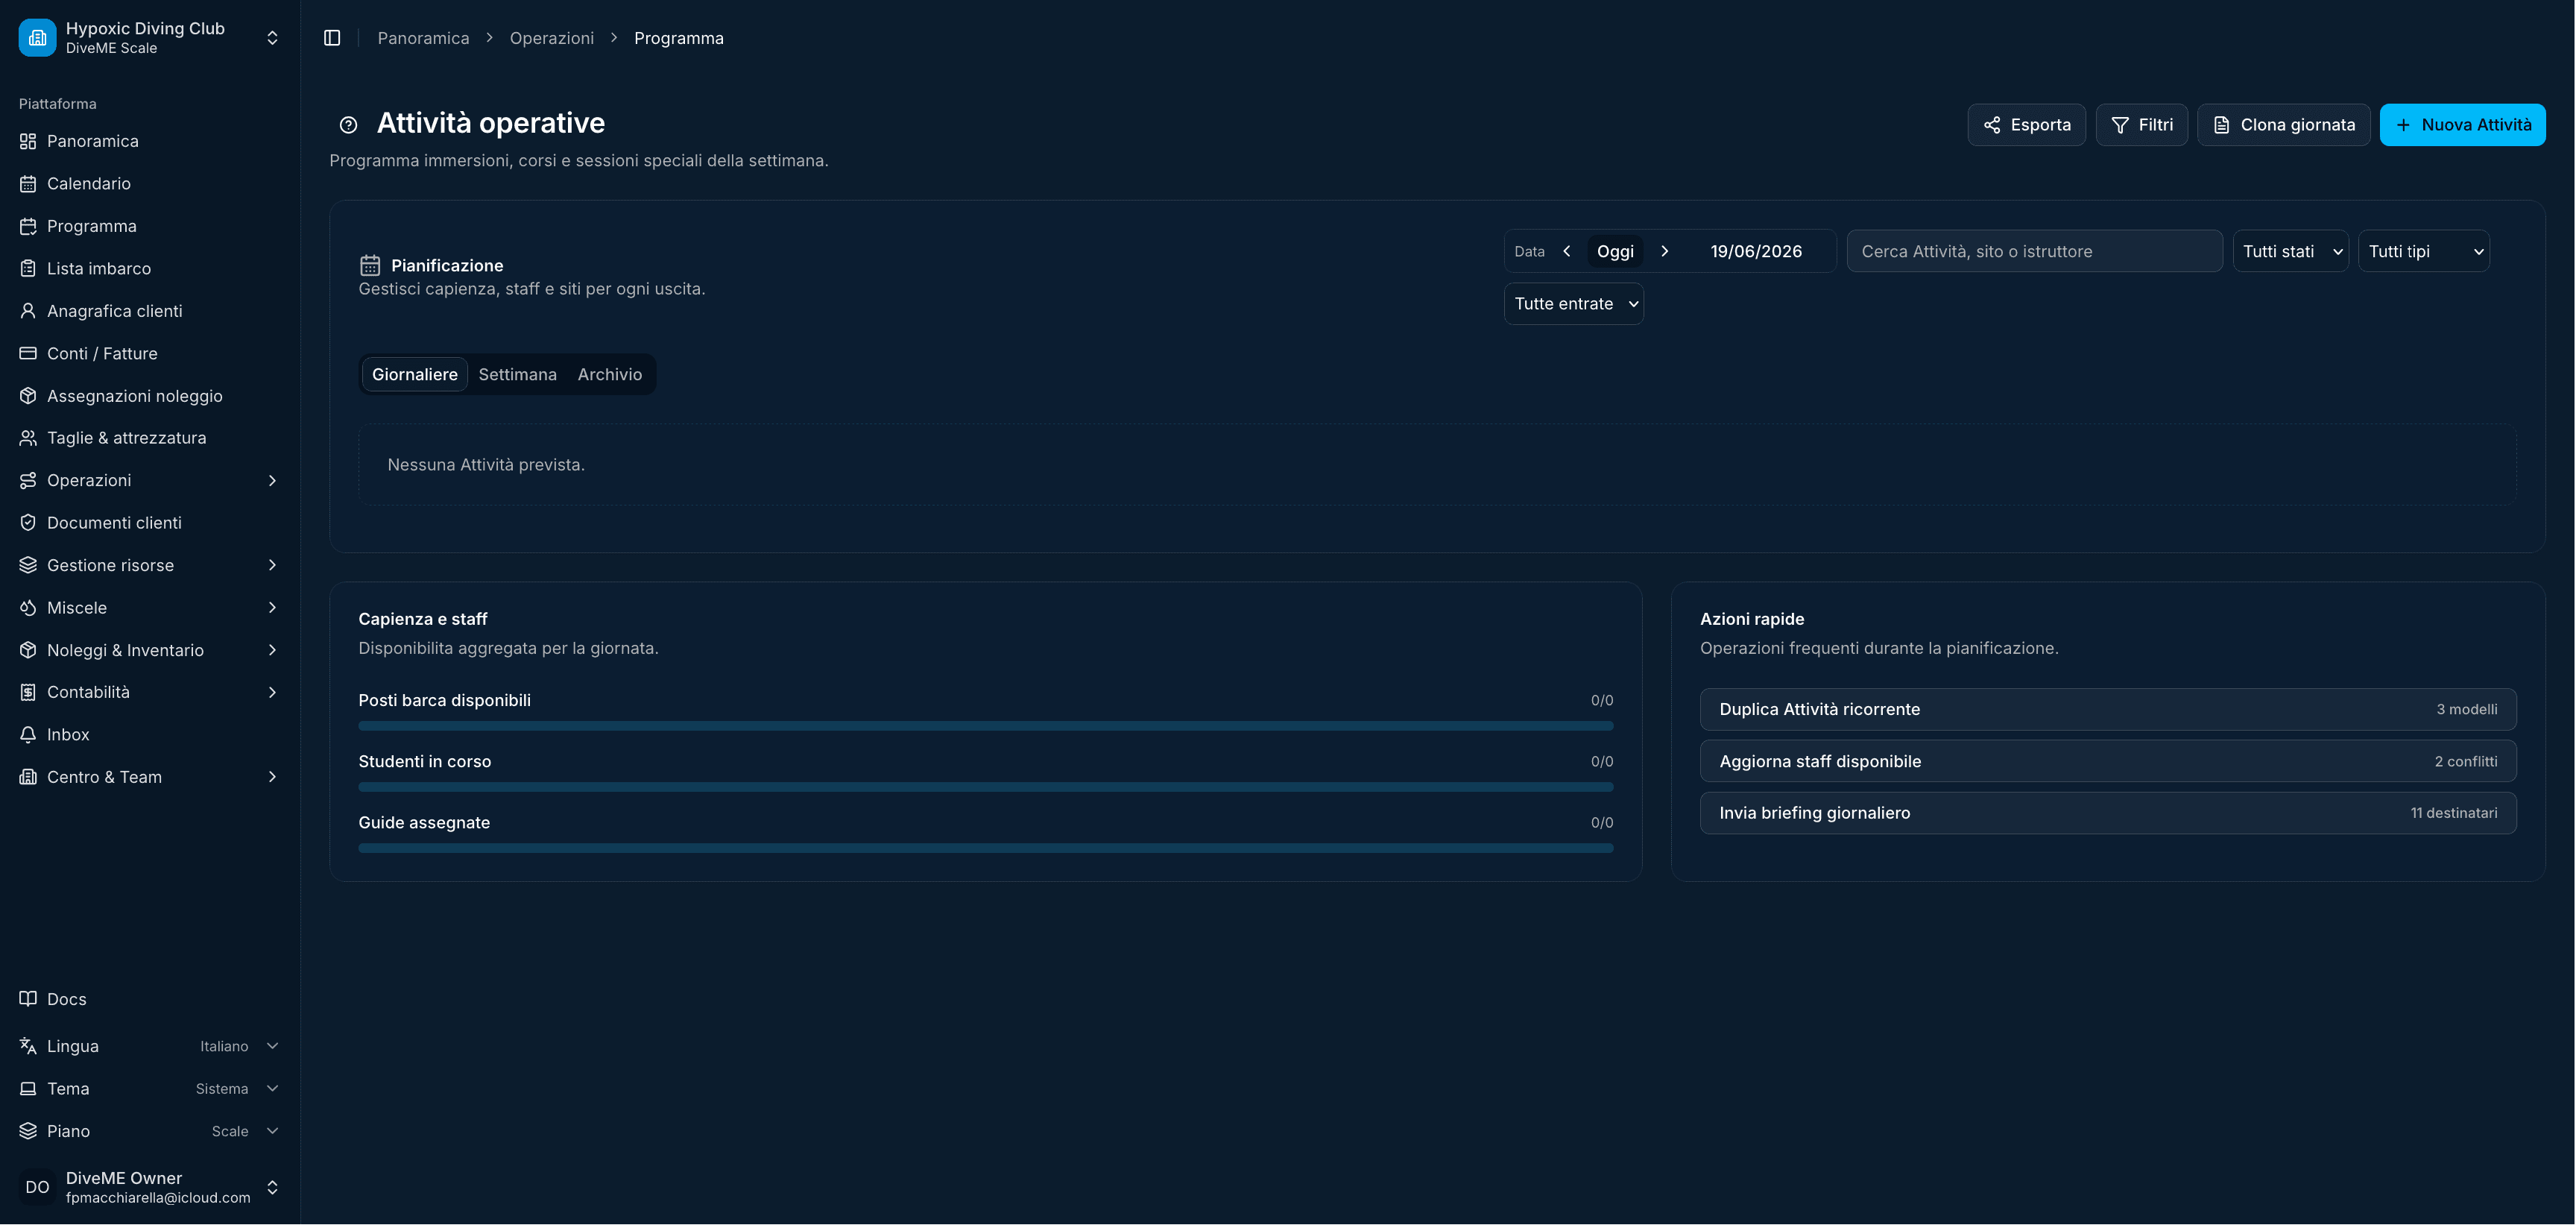
Task: Click the Assegnazioni noleggio box icon
Action: 28,396
